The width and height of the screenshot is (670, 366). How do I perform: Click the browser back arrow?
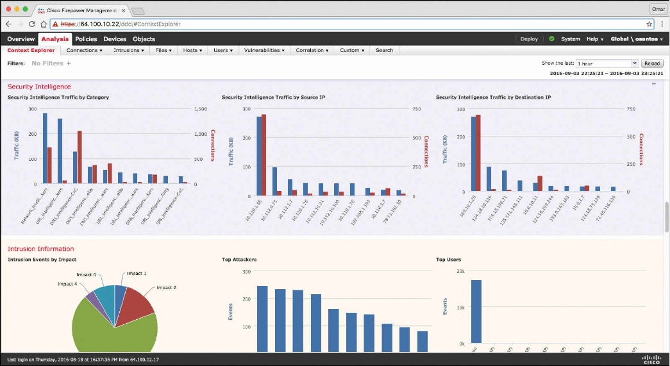pyautogui.click(x=8, y=24)
